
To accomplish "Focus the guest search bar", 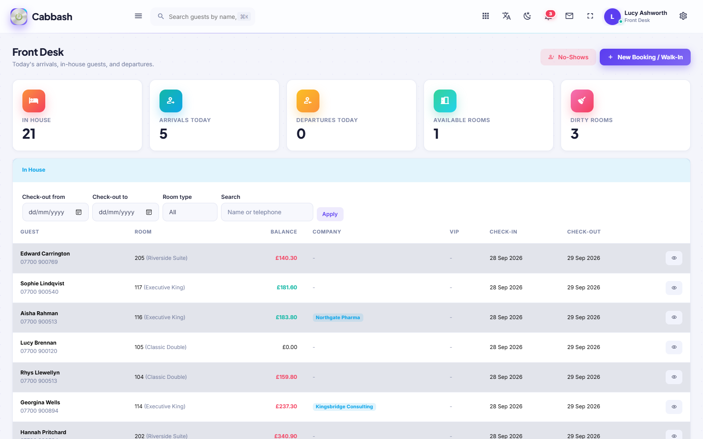I will (x=203, y=17).
